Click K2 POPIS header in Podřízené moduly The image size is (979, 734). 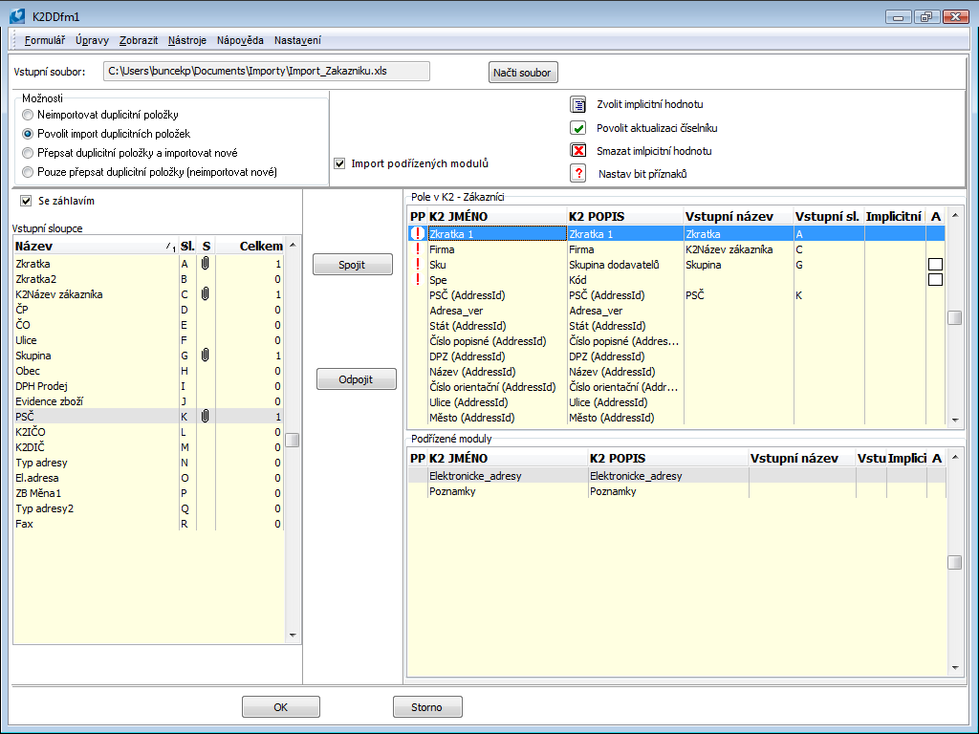668,458
